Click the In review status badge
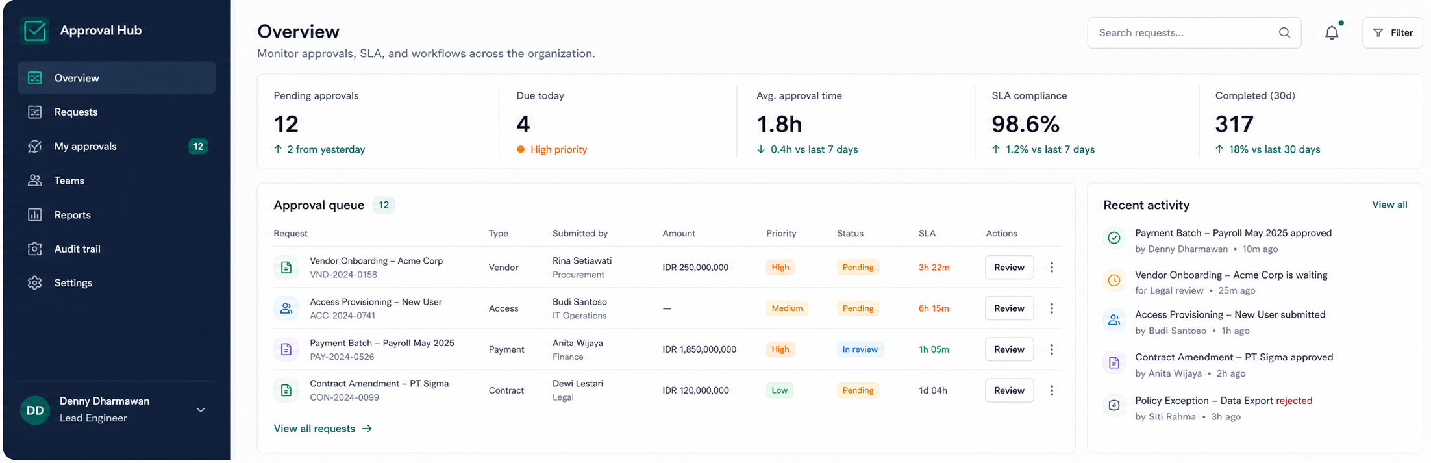 [x=860, y=349]
